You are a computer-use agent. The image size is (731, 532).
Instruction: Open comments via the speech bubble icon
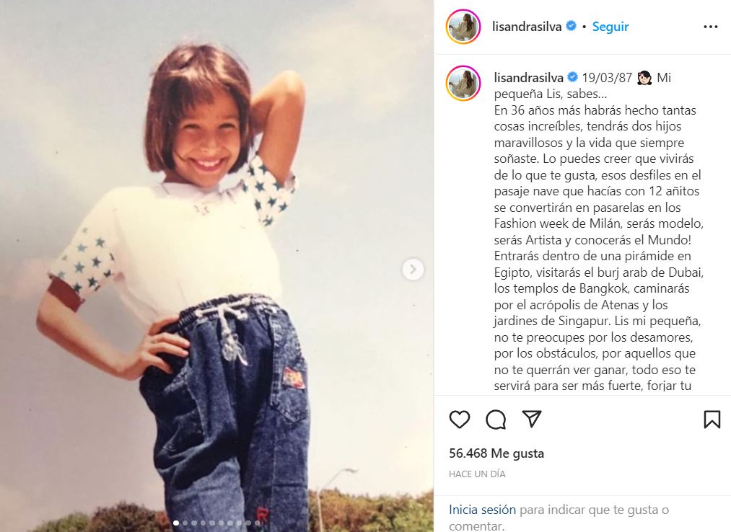(496, 420)
